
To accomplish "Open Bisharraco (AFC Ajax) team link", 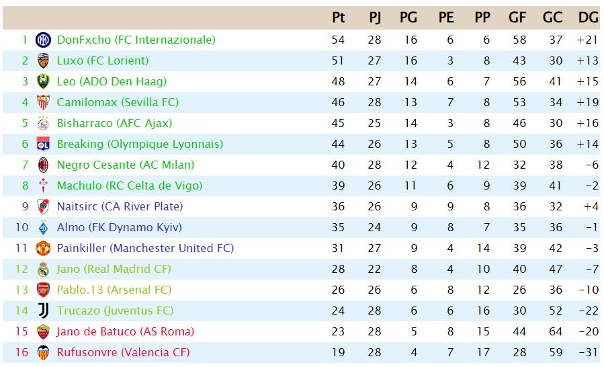I will (114, 123).
